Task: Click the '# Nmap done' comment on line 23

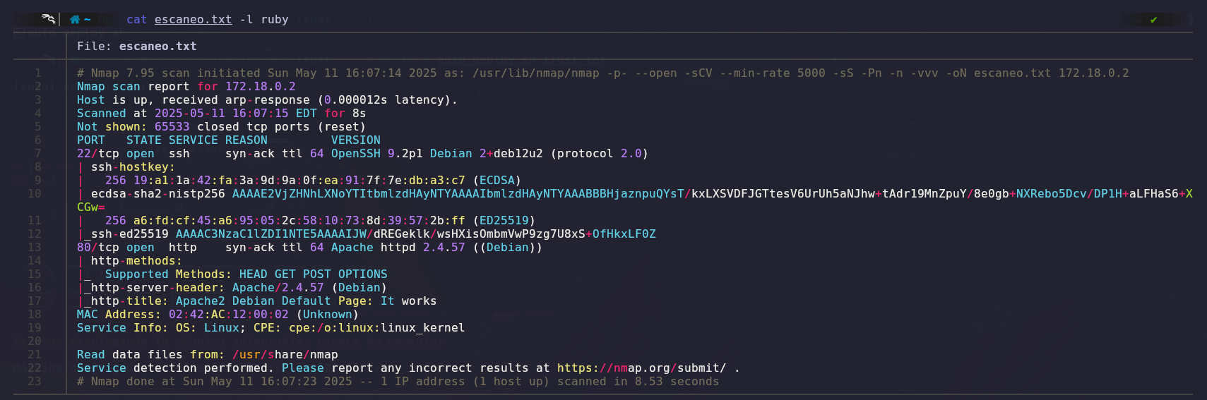Action: click(116, 382)
